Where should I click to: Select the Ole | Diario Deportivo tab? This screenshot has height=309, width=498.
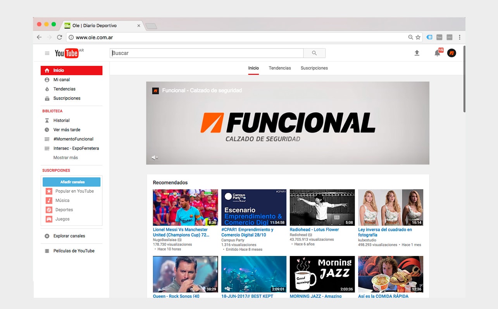[102, 26]
